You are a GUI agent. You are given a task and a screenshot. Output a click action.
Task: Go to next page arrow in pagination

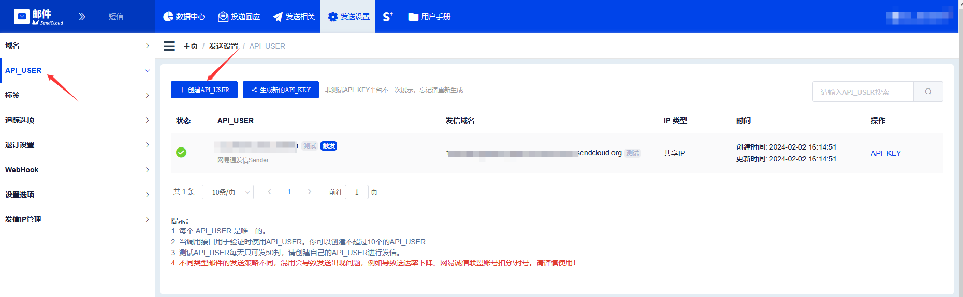(310, 192)
